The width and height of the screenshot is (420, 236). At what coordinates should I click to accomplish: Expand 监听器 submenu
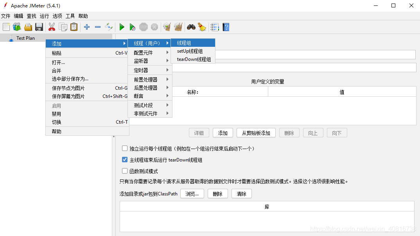150,61
